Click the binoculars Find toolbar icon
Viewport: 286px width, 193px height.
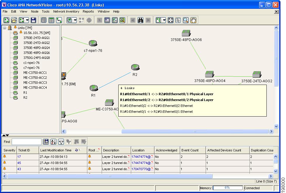(x=141, y=20)
